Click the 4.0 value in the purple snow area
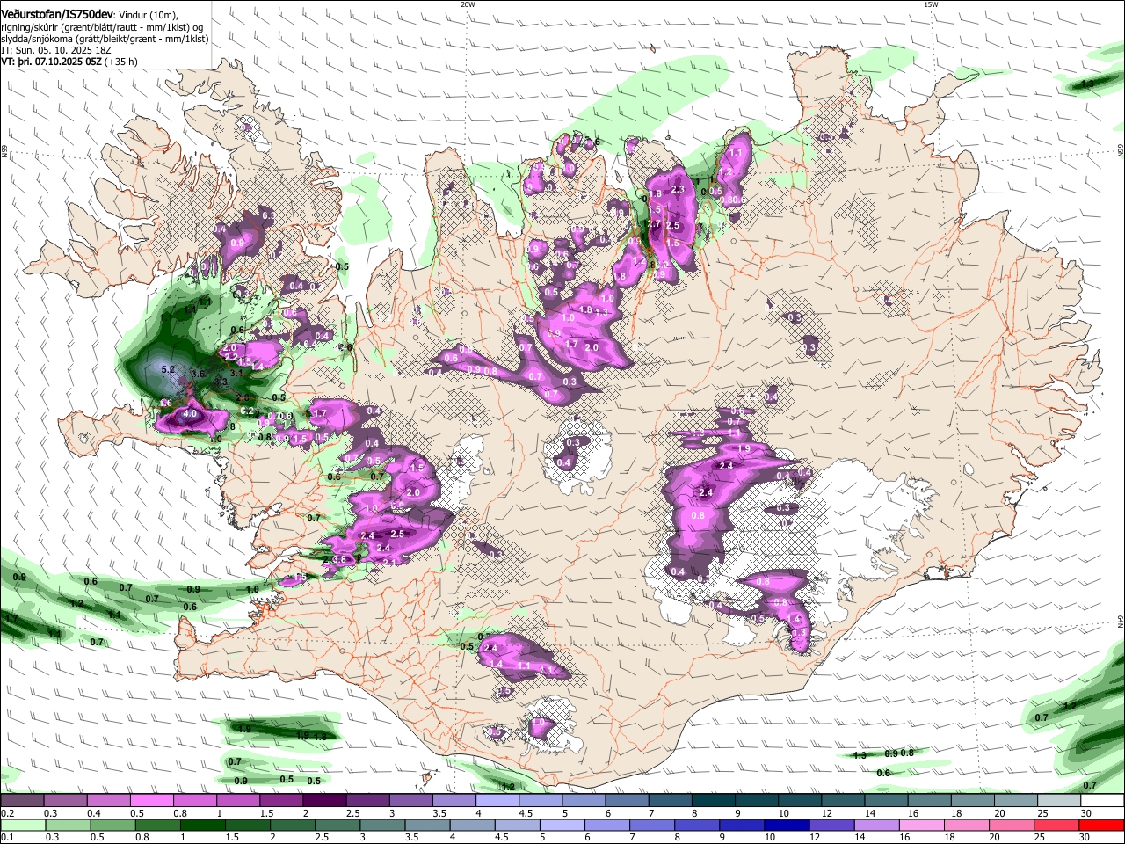The height and width of the screenshot is (844, 1125). click(190, 414)
